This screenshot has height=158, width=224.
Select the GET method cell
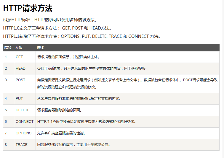tap(19, 57)
